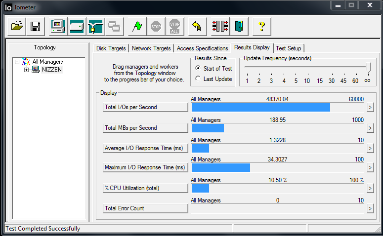Image resolution: width=383 pixels, height=236 pixels.
Task: Open Total MBs per Second arrow menu
Action: pos(370,128)
